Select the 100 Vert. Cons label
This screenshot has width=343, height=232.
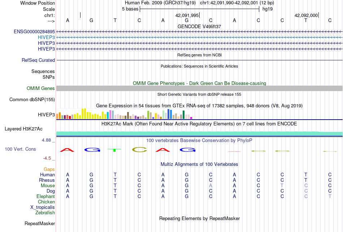(x=20, y=149)
